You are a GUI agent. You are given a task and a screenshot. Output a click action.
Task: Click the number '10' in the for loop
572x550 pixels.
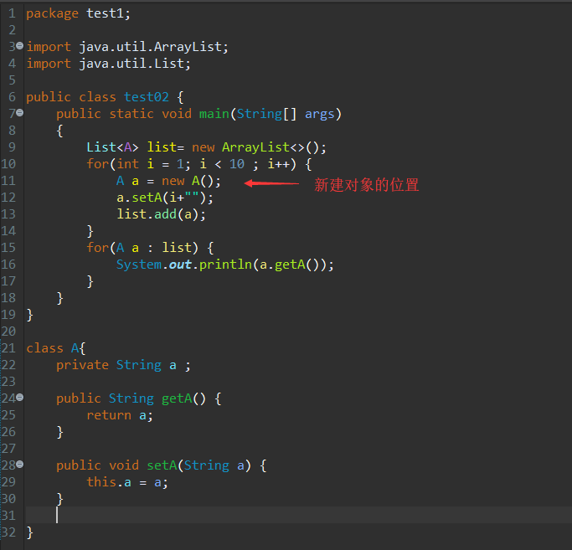coord(237,164)
